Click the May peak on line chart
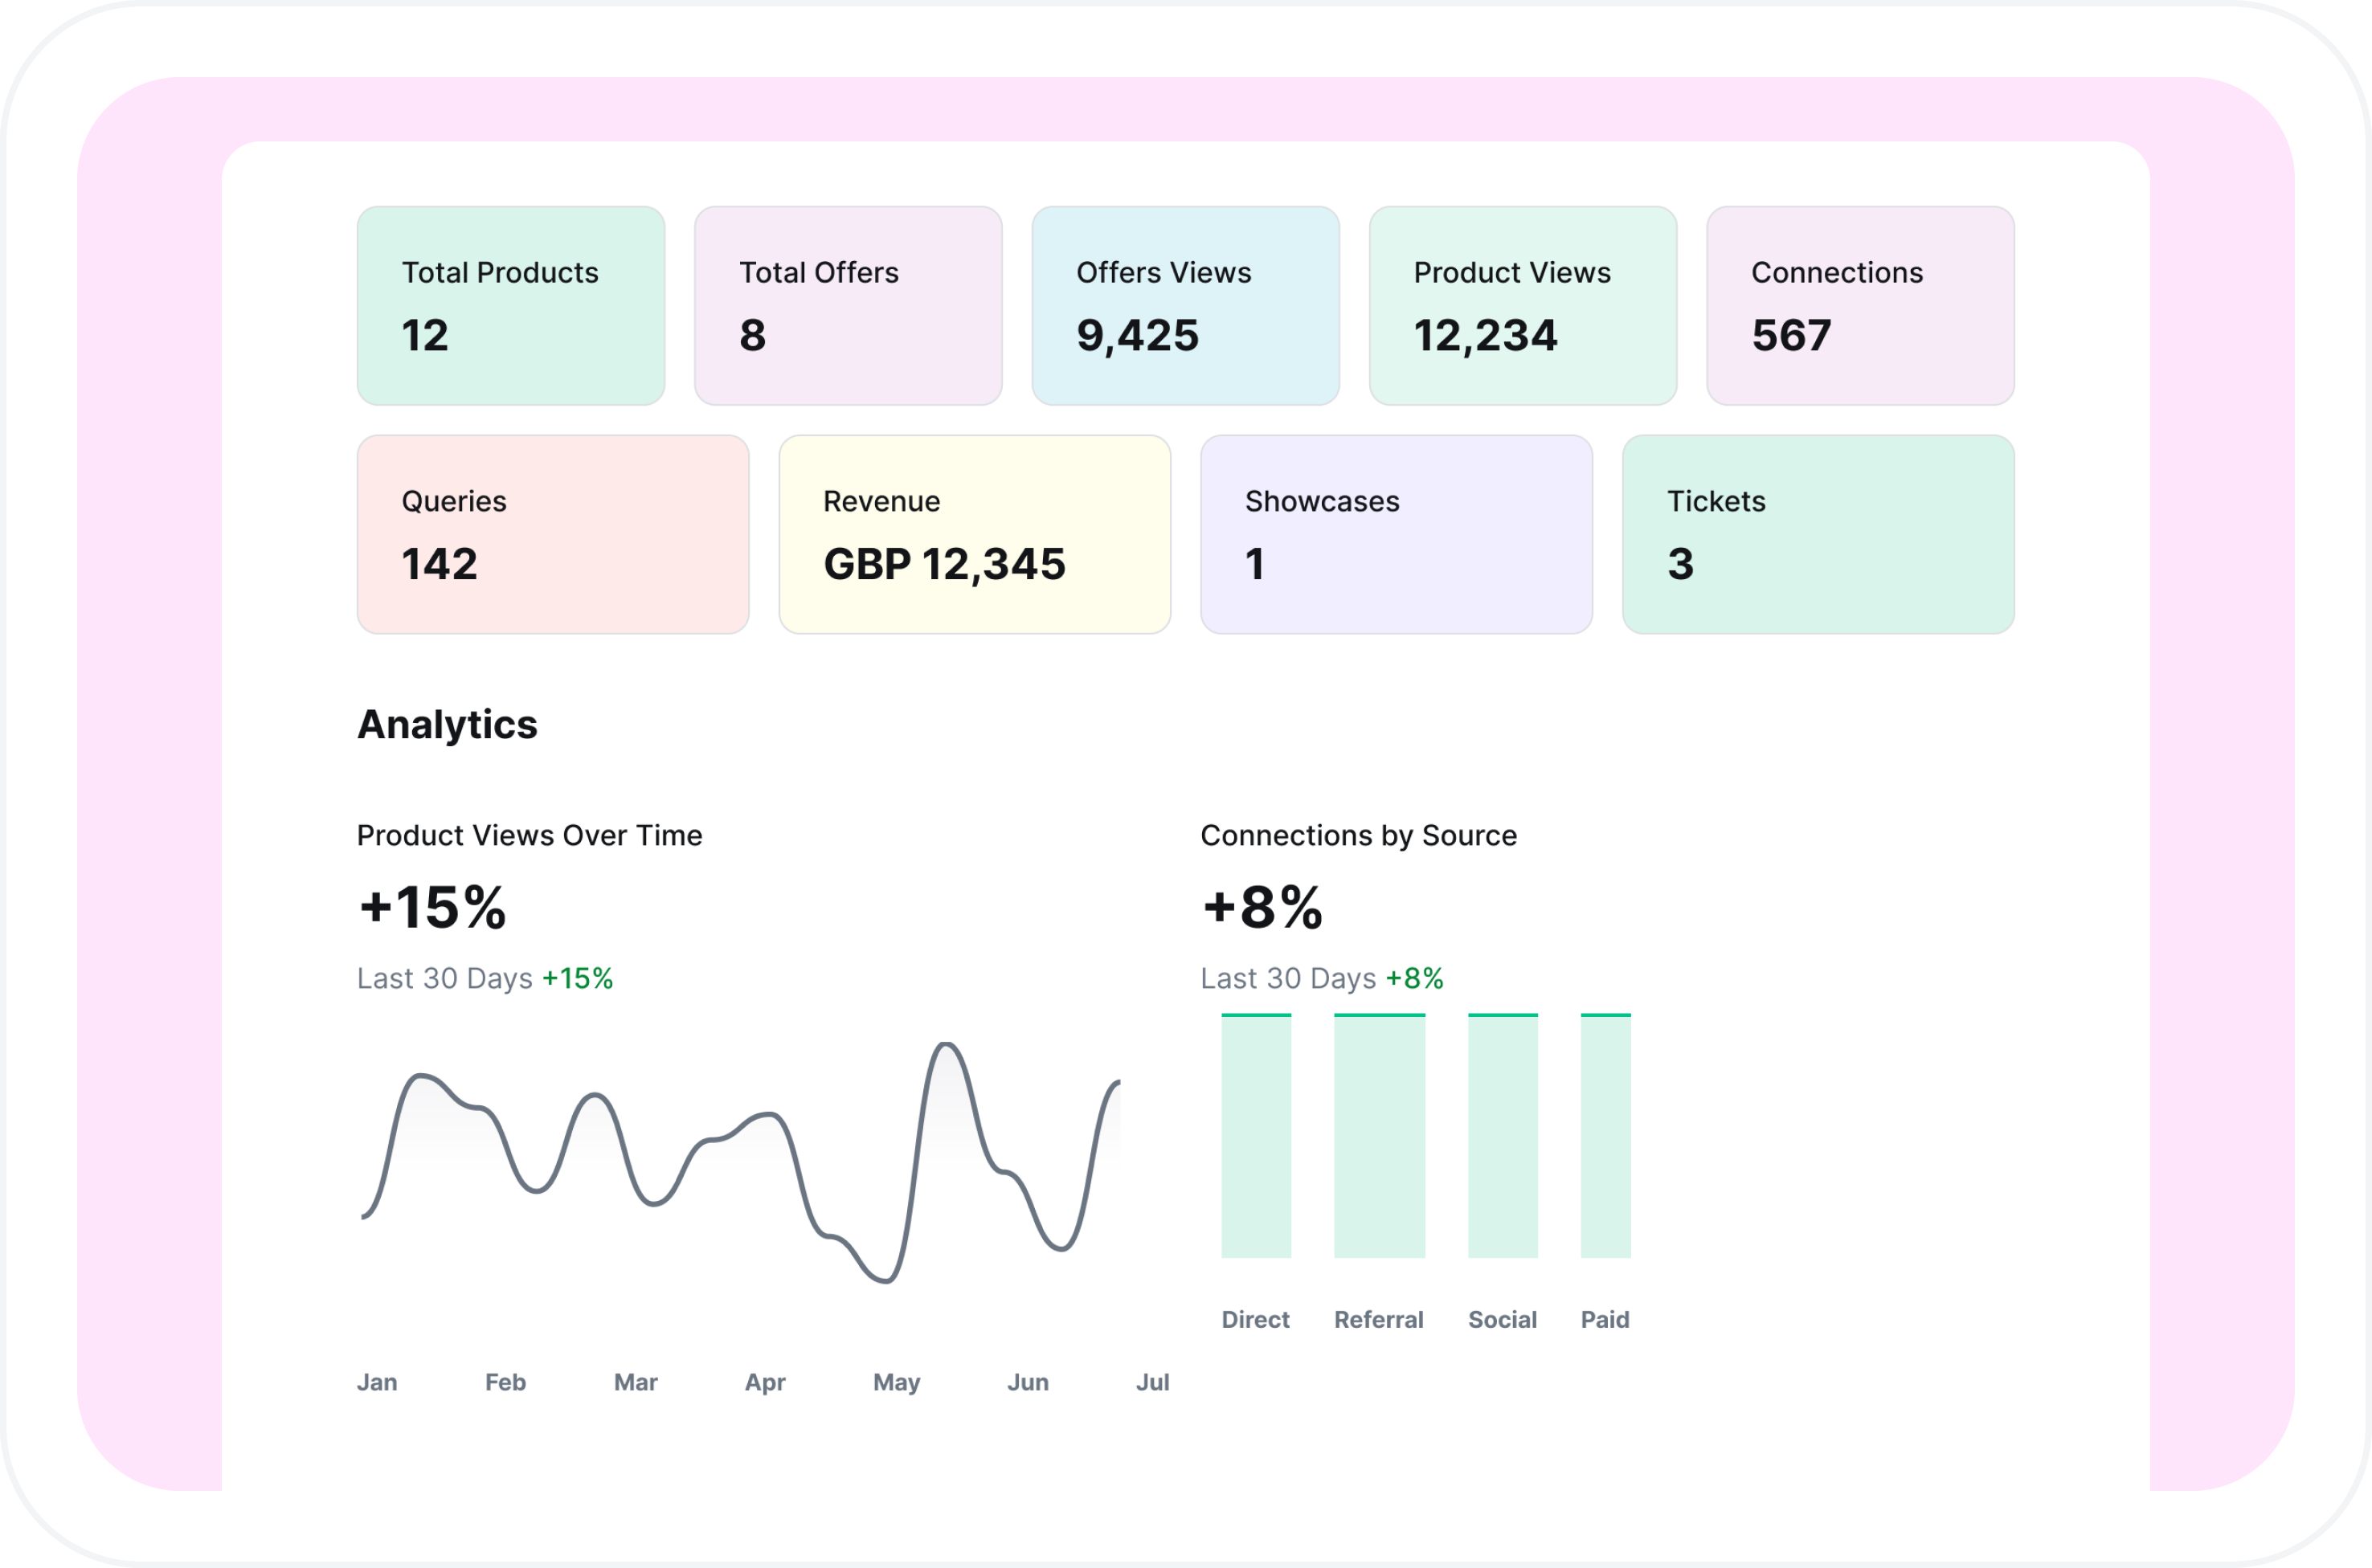 (945, 1046)
